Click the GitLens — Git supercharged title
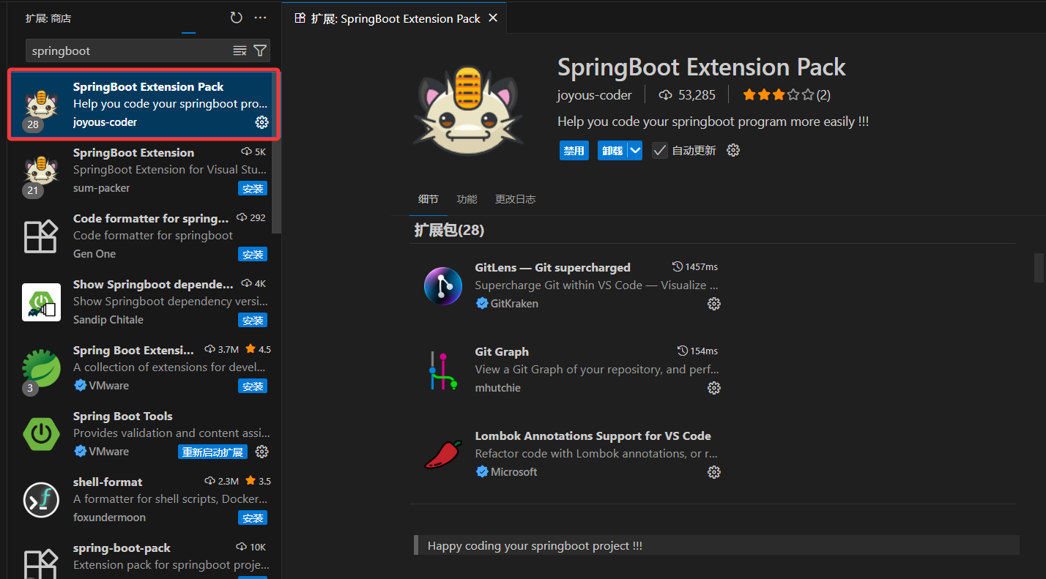The image size is (1046, 579). (x=552, y=267)
